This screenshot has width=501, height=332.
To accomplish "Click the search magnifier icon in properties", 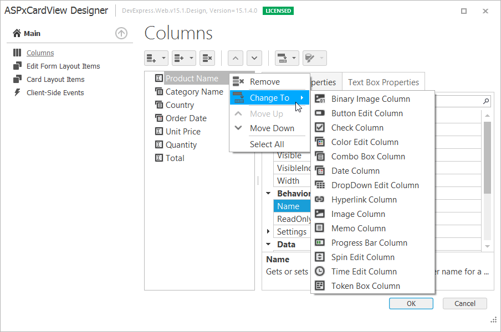I will point(485,101).
